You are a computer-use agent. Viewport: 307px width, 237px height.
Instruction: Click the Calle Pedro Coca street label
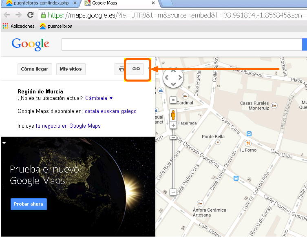click(x=188, y=179)
